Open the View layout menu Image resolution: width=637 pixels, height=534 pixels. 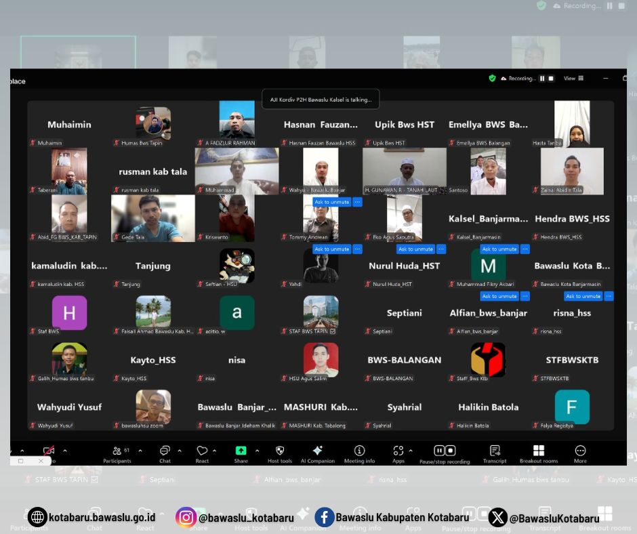pos(573,79)
